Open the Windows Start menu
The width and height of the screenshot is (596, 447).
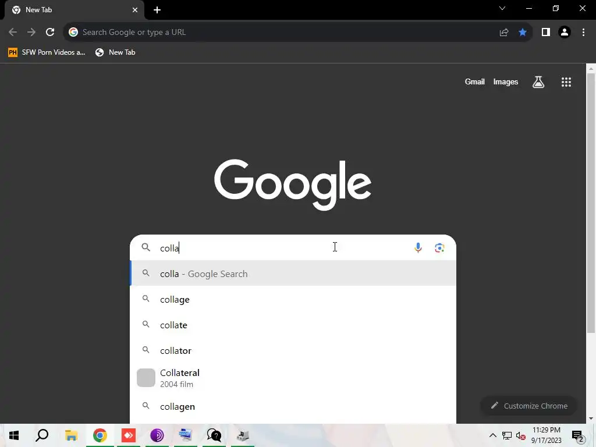pyautogui.click(x=14, y=435)
